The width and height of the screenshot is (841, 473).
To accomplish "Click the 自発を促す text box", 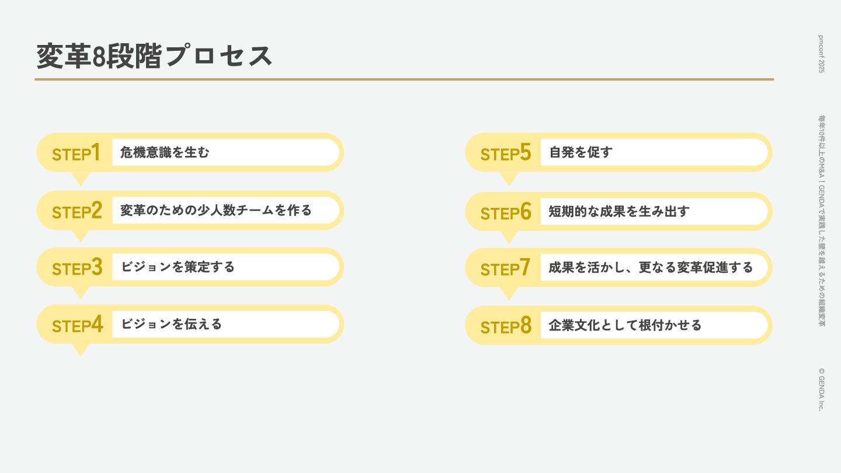I will click(654, 152).
